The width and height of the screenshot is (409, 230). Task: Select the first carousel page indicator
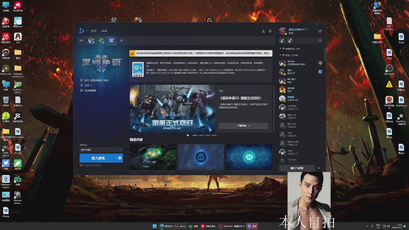pos(195,135)
